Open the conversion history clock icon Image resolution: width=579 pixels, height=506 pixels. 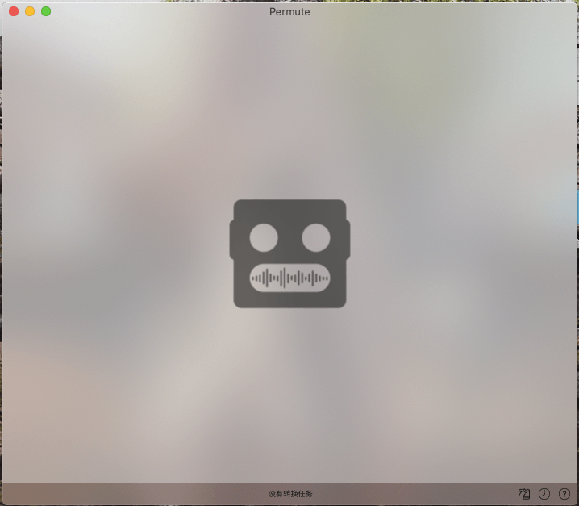(x=544, y=494)
